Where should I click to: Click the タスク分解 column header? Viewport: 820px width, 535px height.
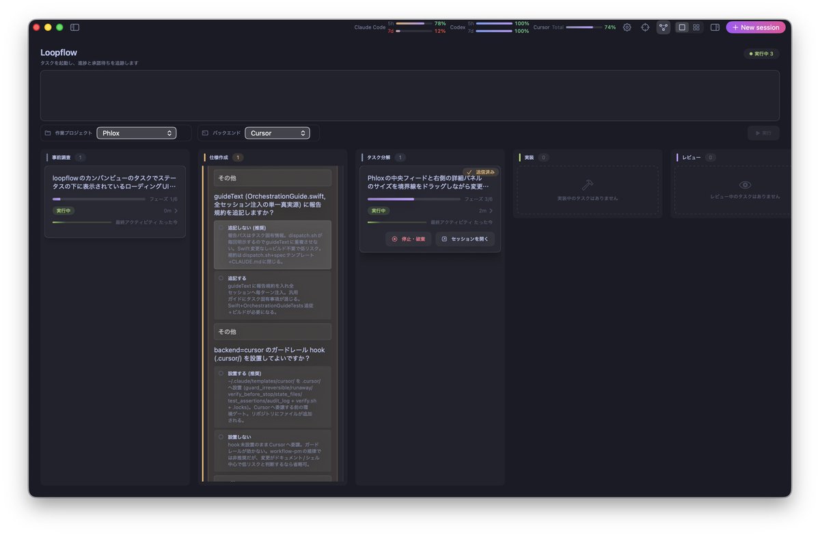[x=377, y=157]
